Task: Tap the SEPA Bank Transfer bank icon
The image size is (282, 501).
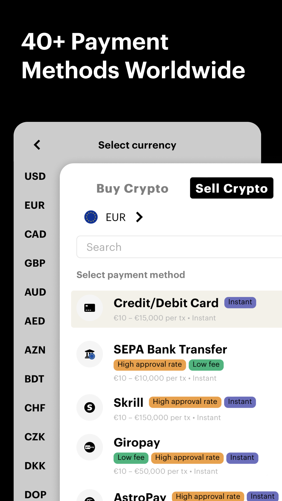Action: tap(90, 354)
